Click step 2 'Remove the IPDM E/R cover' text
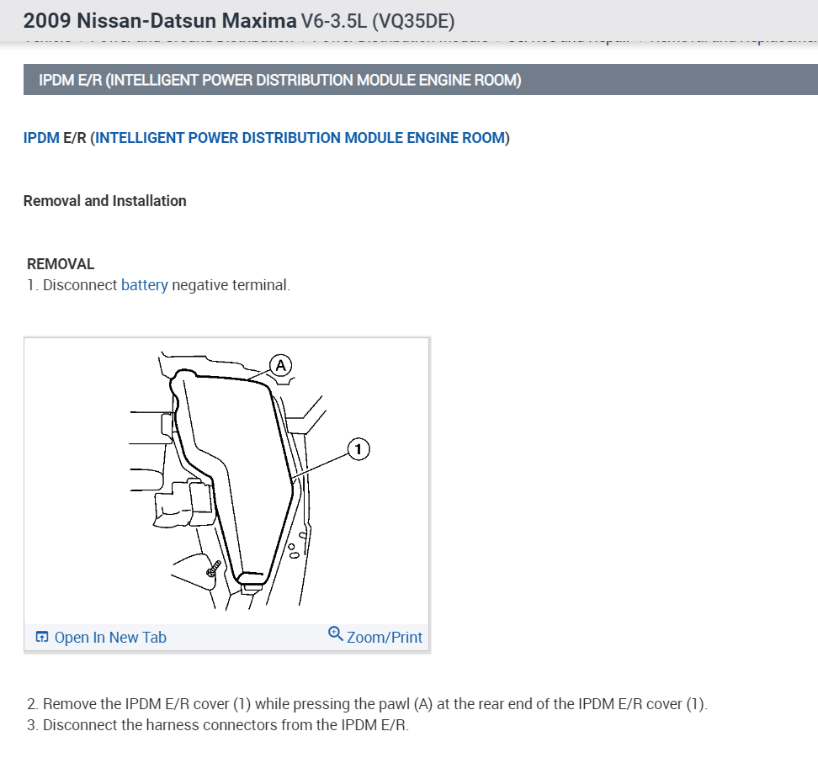 (x=367, y=704)
